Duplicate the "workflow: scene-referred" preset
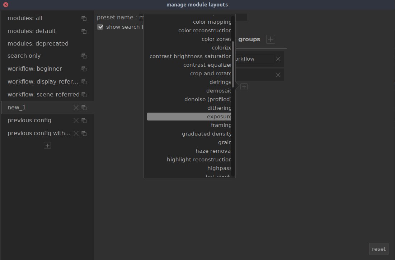 point(84,94)
